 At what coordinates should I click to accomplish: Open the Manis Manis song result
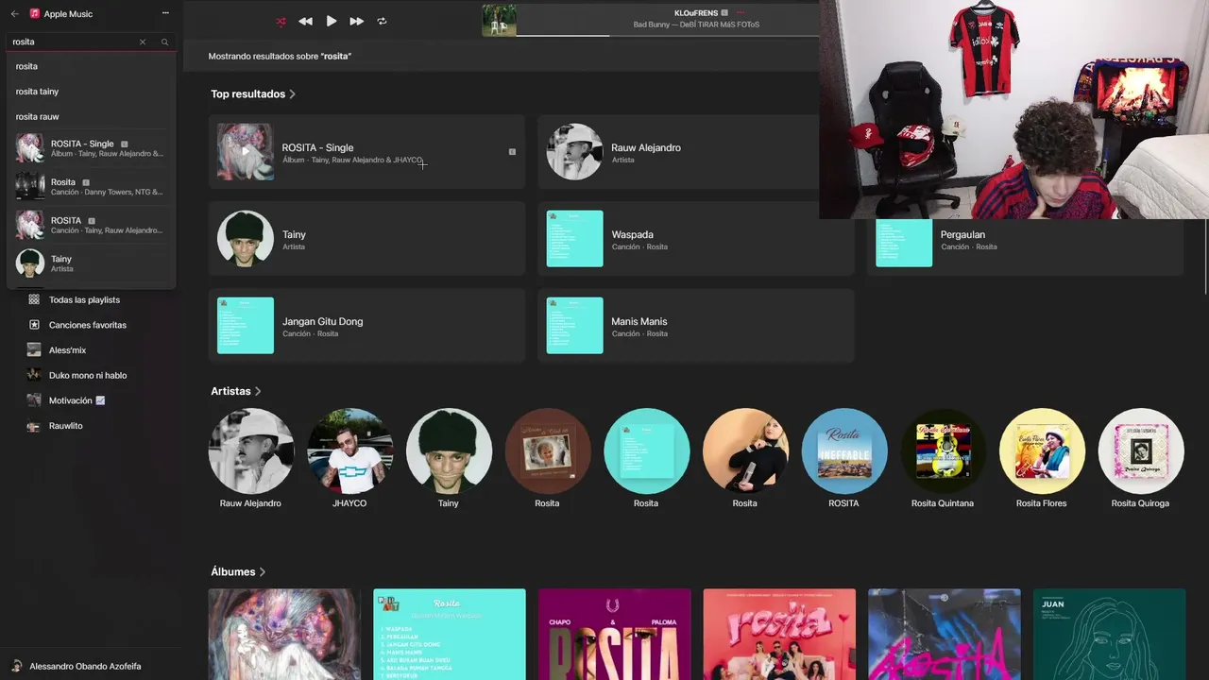pyautogui.click(x=695, y=326)
